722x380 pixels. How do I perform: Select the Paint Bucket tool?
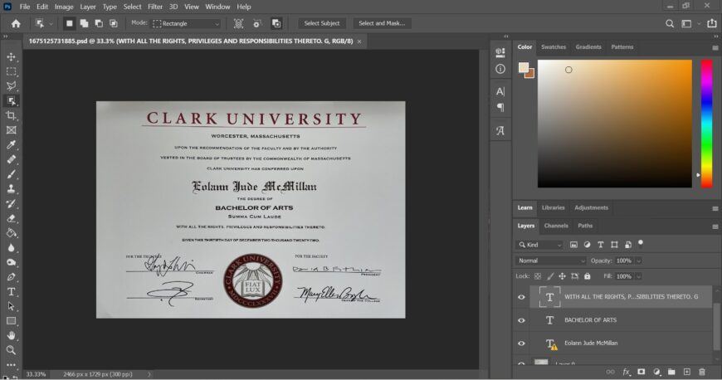pos(11,233)
